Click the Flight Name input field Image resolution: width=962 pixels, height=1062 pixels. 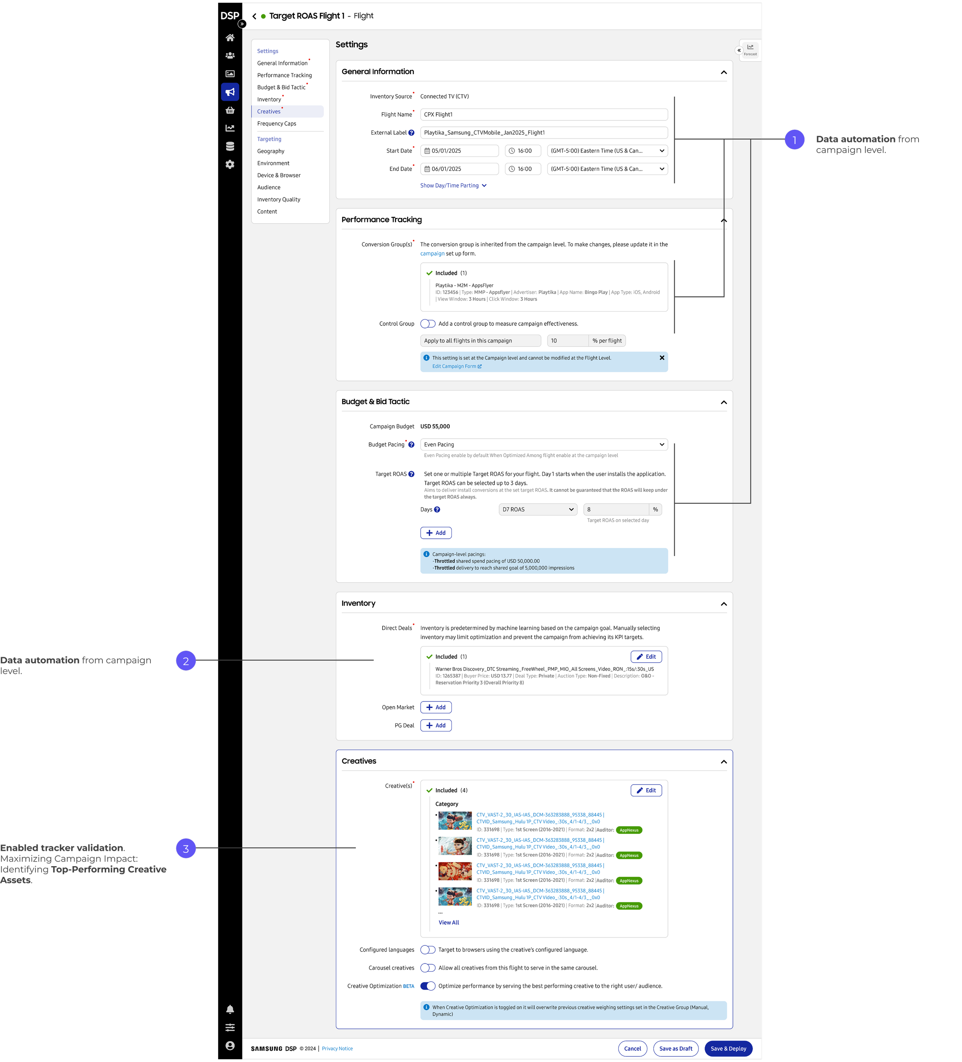coord(544,114)
